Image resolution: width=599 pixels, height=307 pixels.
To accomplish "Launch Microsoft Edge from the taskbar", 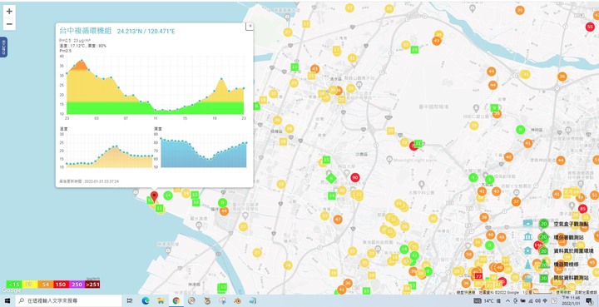I will tap(145, 301).
